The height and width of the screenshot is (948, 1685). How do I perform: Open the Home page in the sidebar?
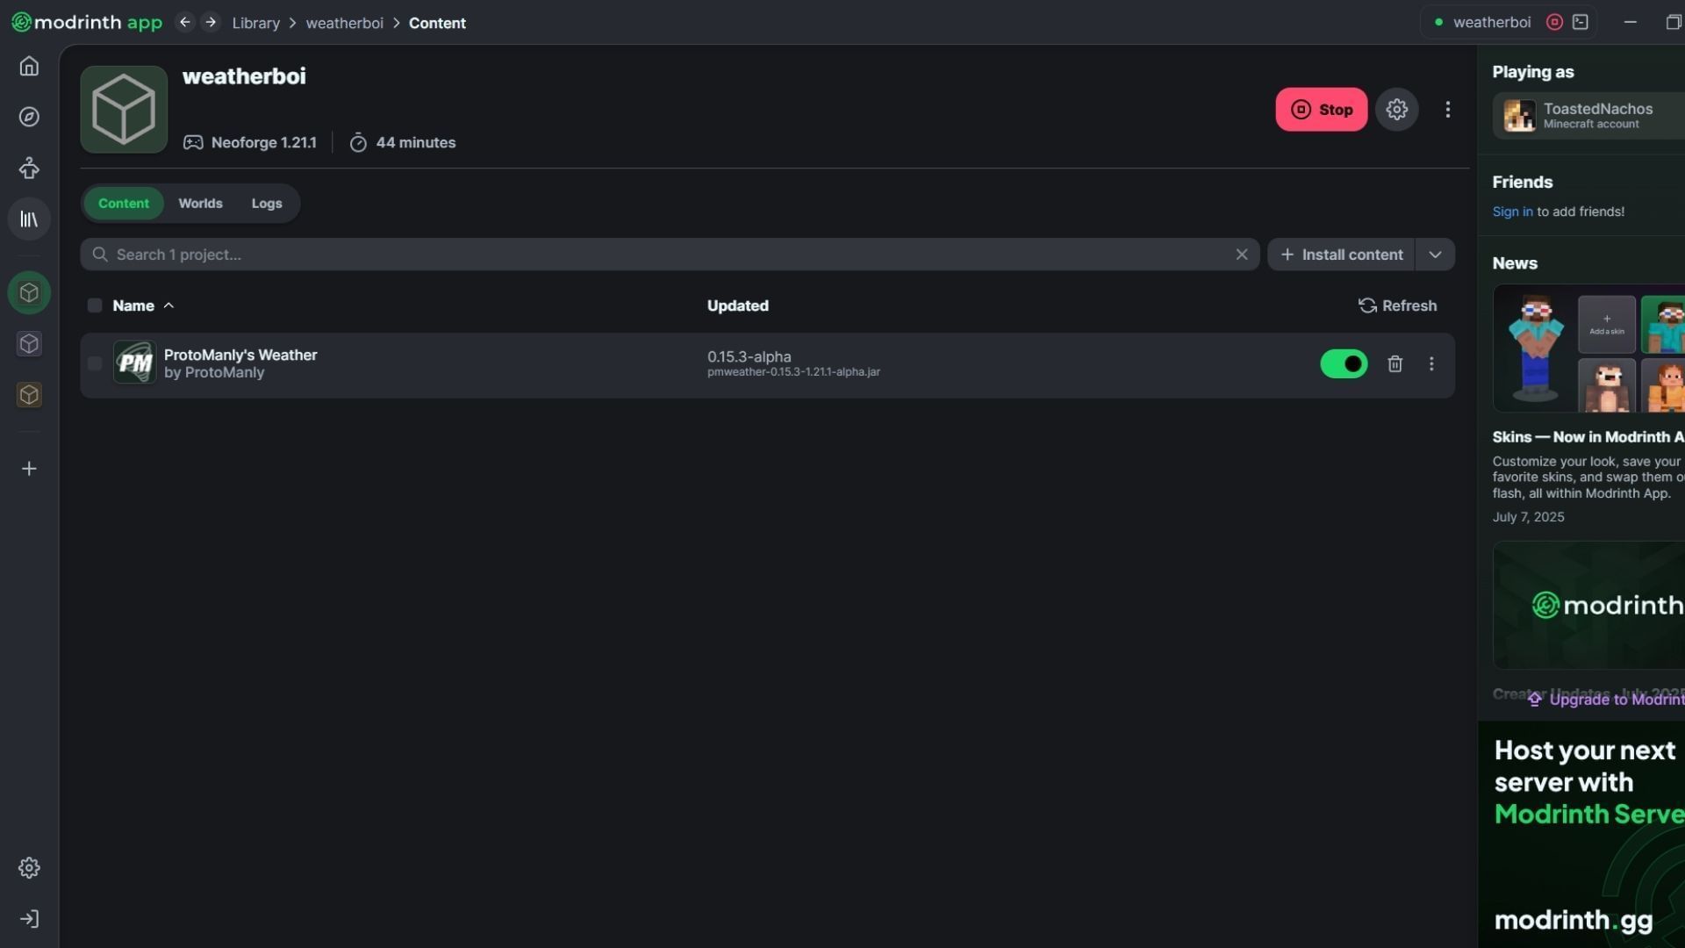29,67
